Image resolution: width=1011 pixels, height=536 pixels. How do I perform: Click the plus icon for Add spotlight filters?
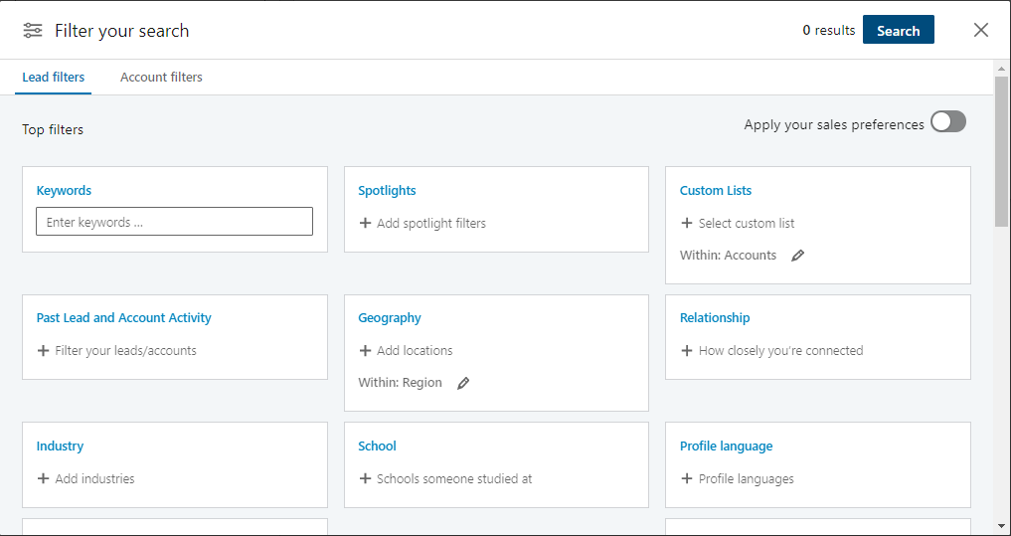coord(365,223)
